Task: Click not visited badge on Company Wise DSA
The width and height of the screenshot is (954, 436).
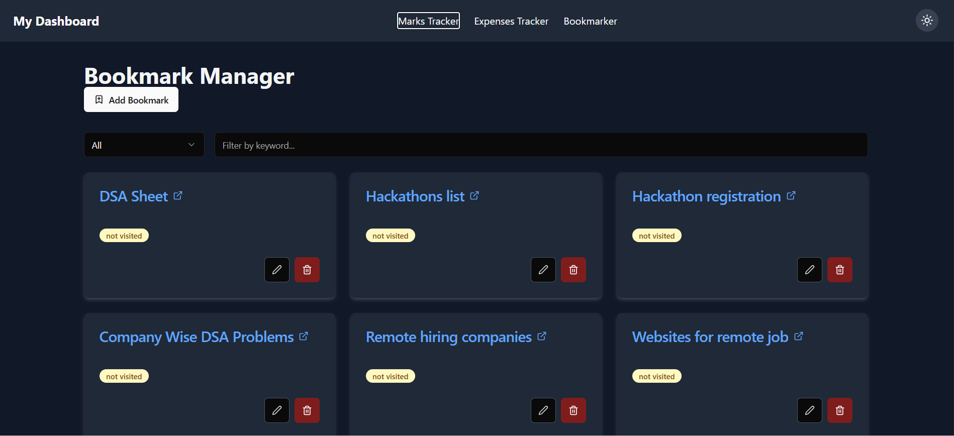Action: (124, 376)
